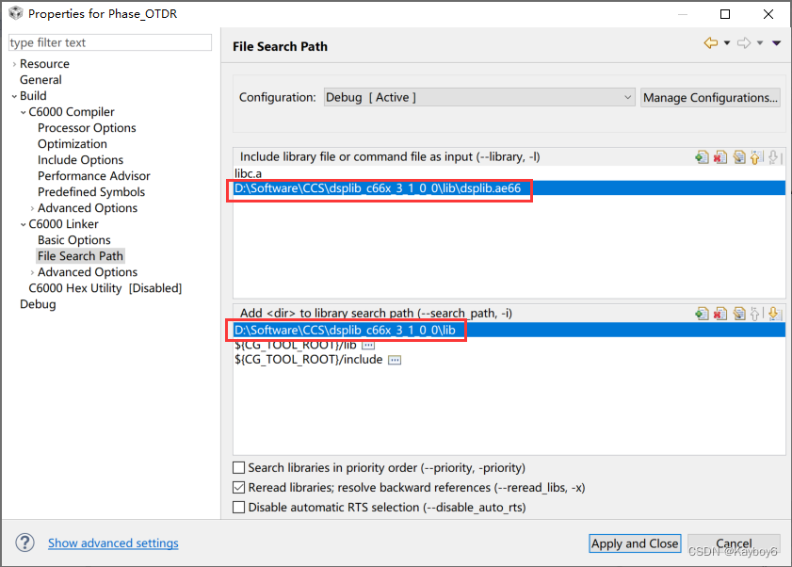Open the Configuration Debug [Active] dropdown

(x=478, y=97)
